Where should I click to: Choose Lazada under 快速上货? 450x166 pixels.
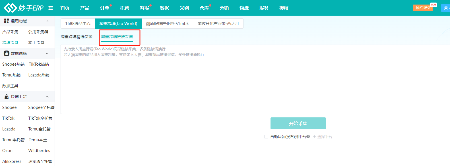(9, 129)
